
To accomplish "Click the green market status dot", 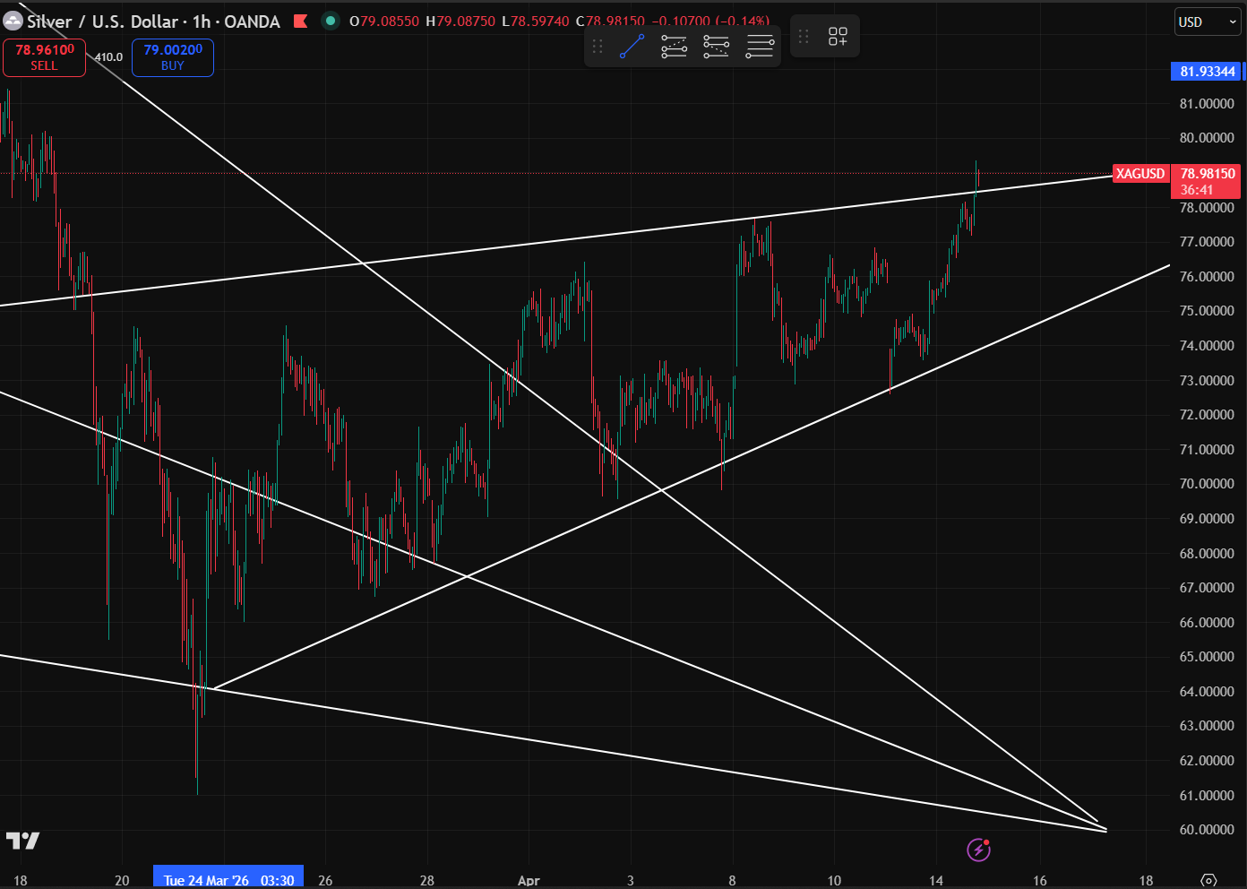I will pos(331,21).
